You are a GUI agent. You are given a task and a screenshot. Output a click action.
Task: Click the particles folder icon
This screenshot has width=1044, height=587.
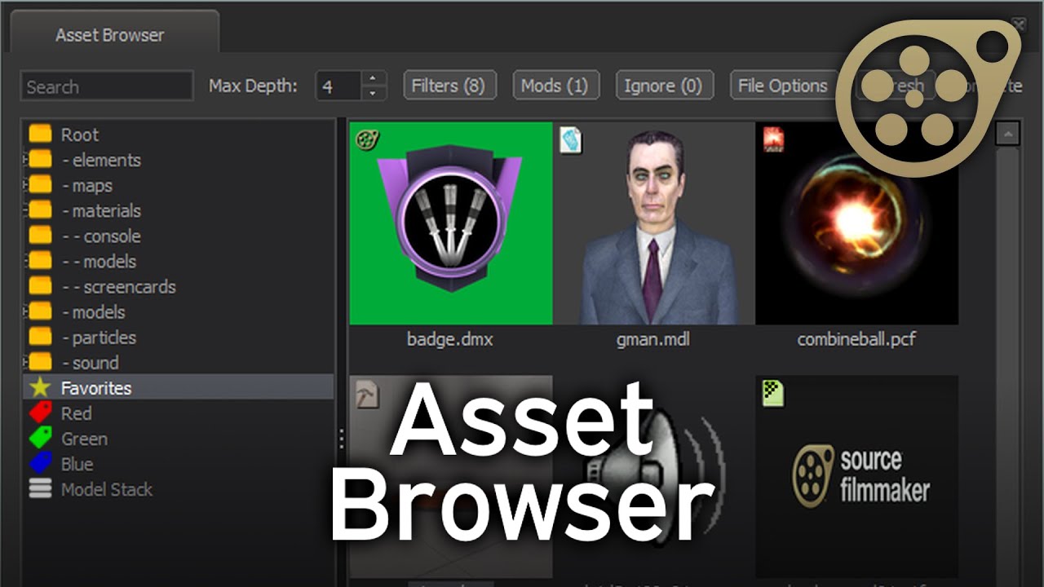pyautogui.click(x=40, y=338)
